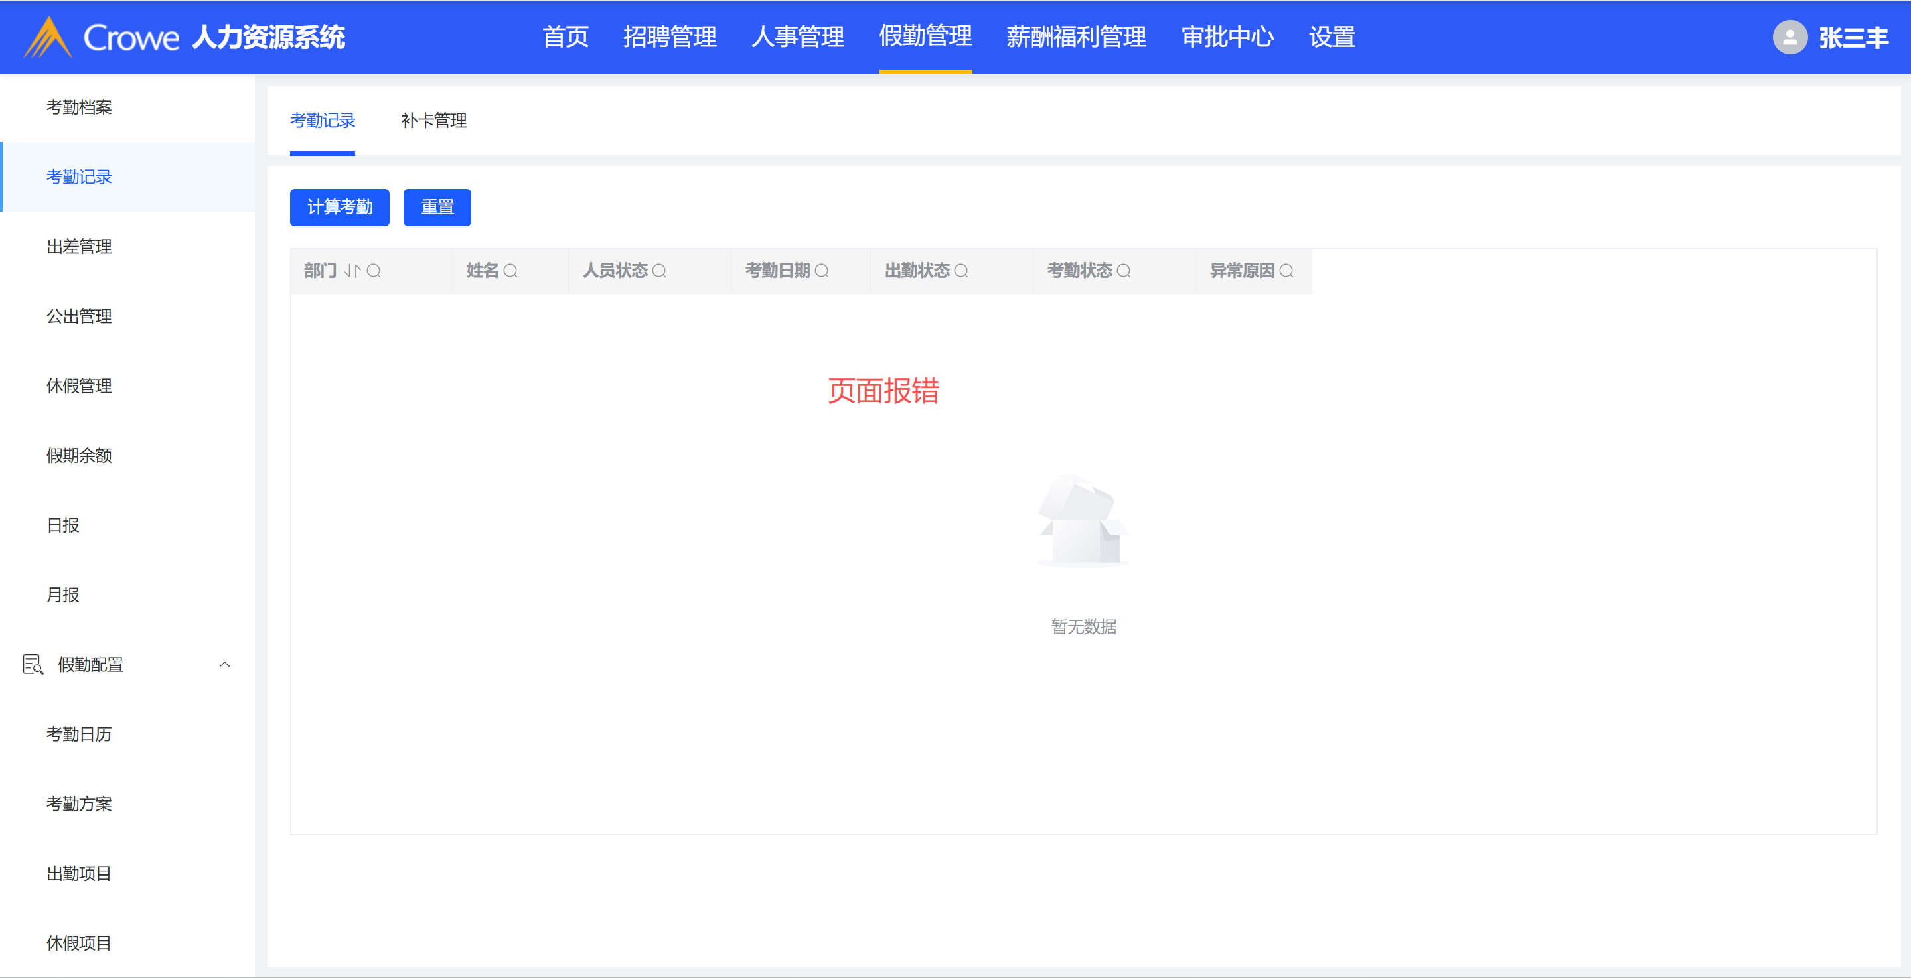Click the sort icon in 部门 column
1911x978 pixels.
pos(352,271)
